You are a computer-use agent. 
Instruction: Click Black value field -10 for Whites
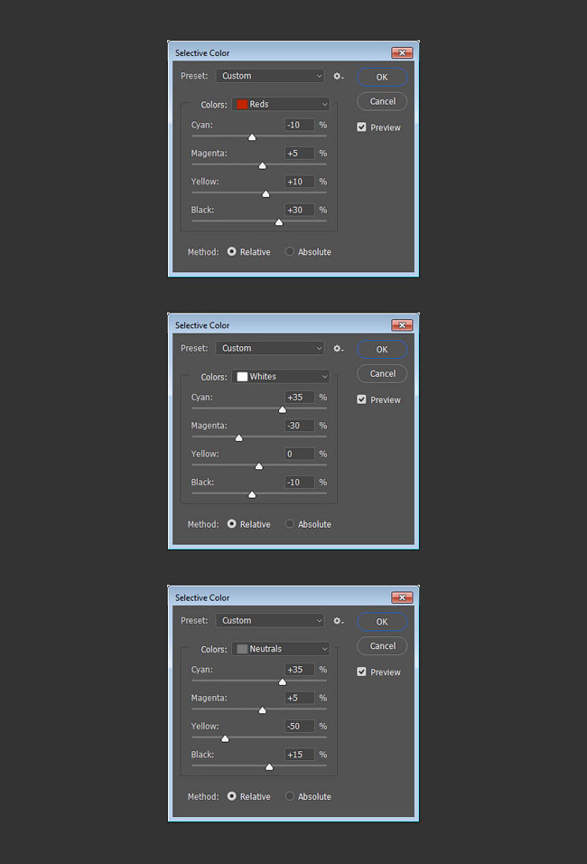pyautogui.click(x=300, y=482)
